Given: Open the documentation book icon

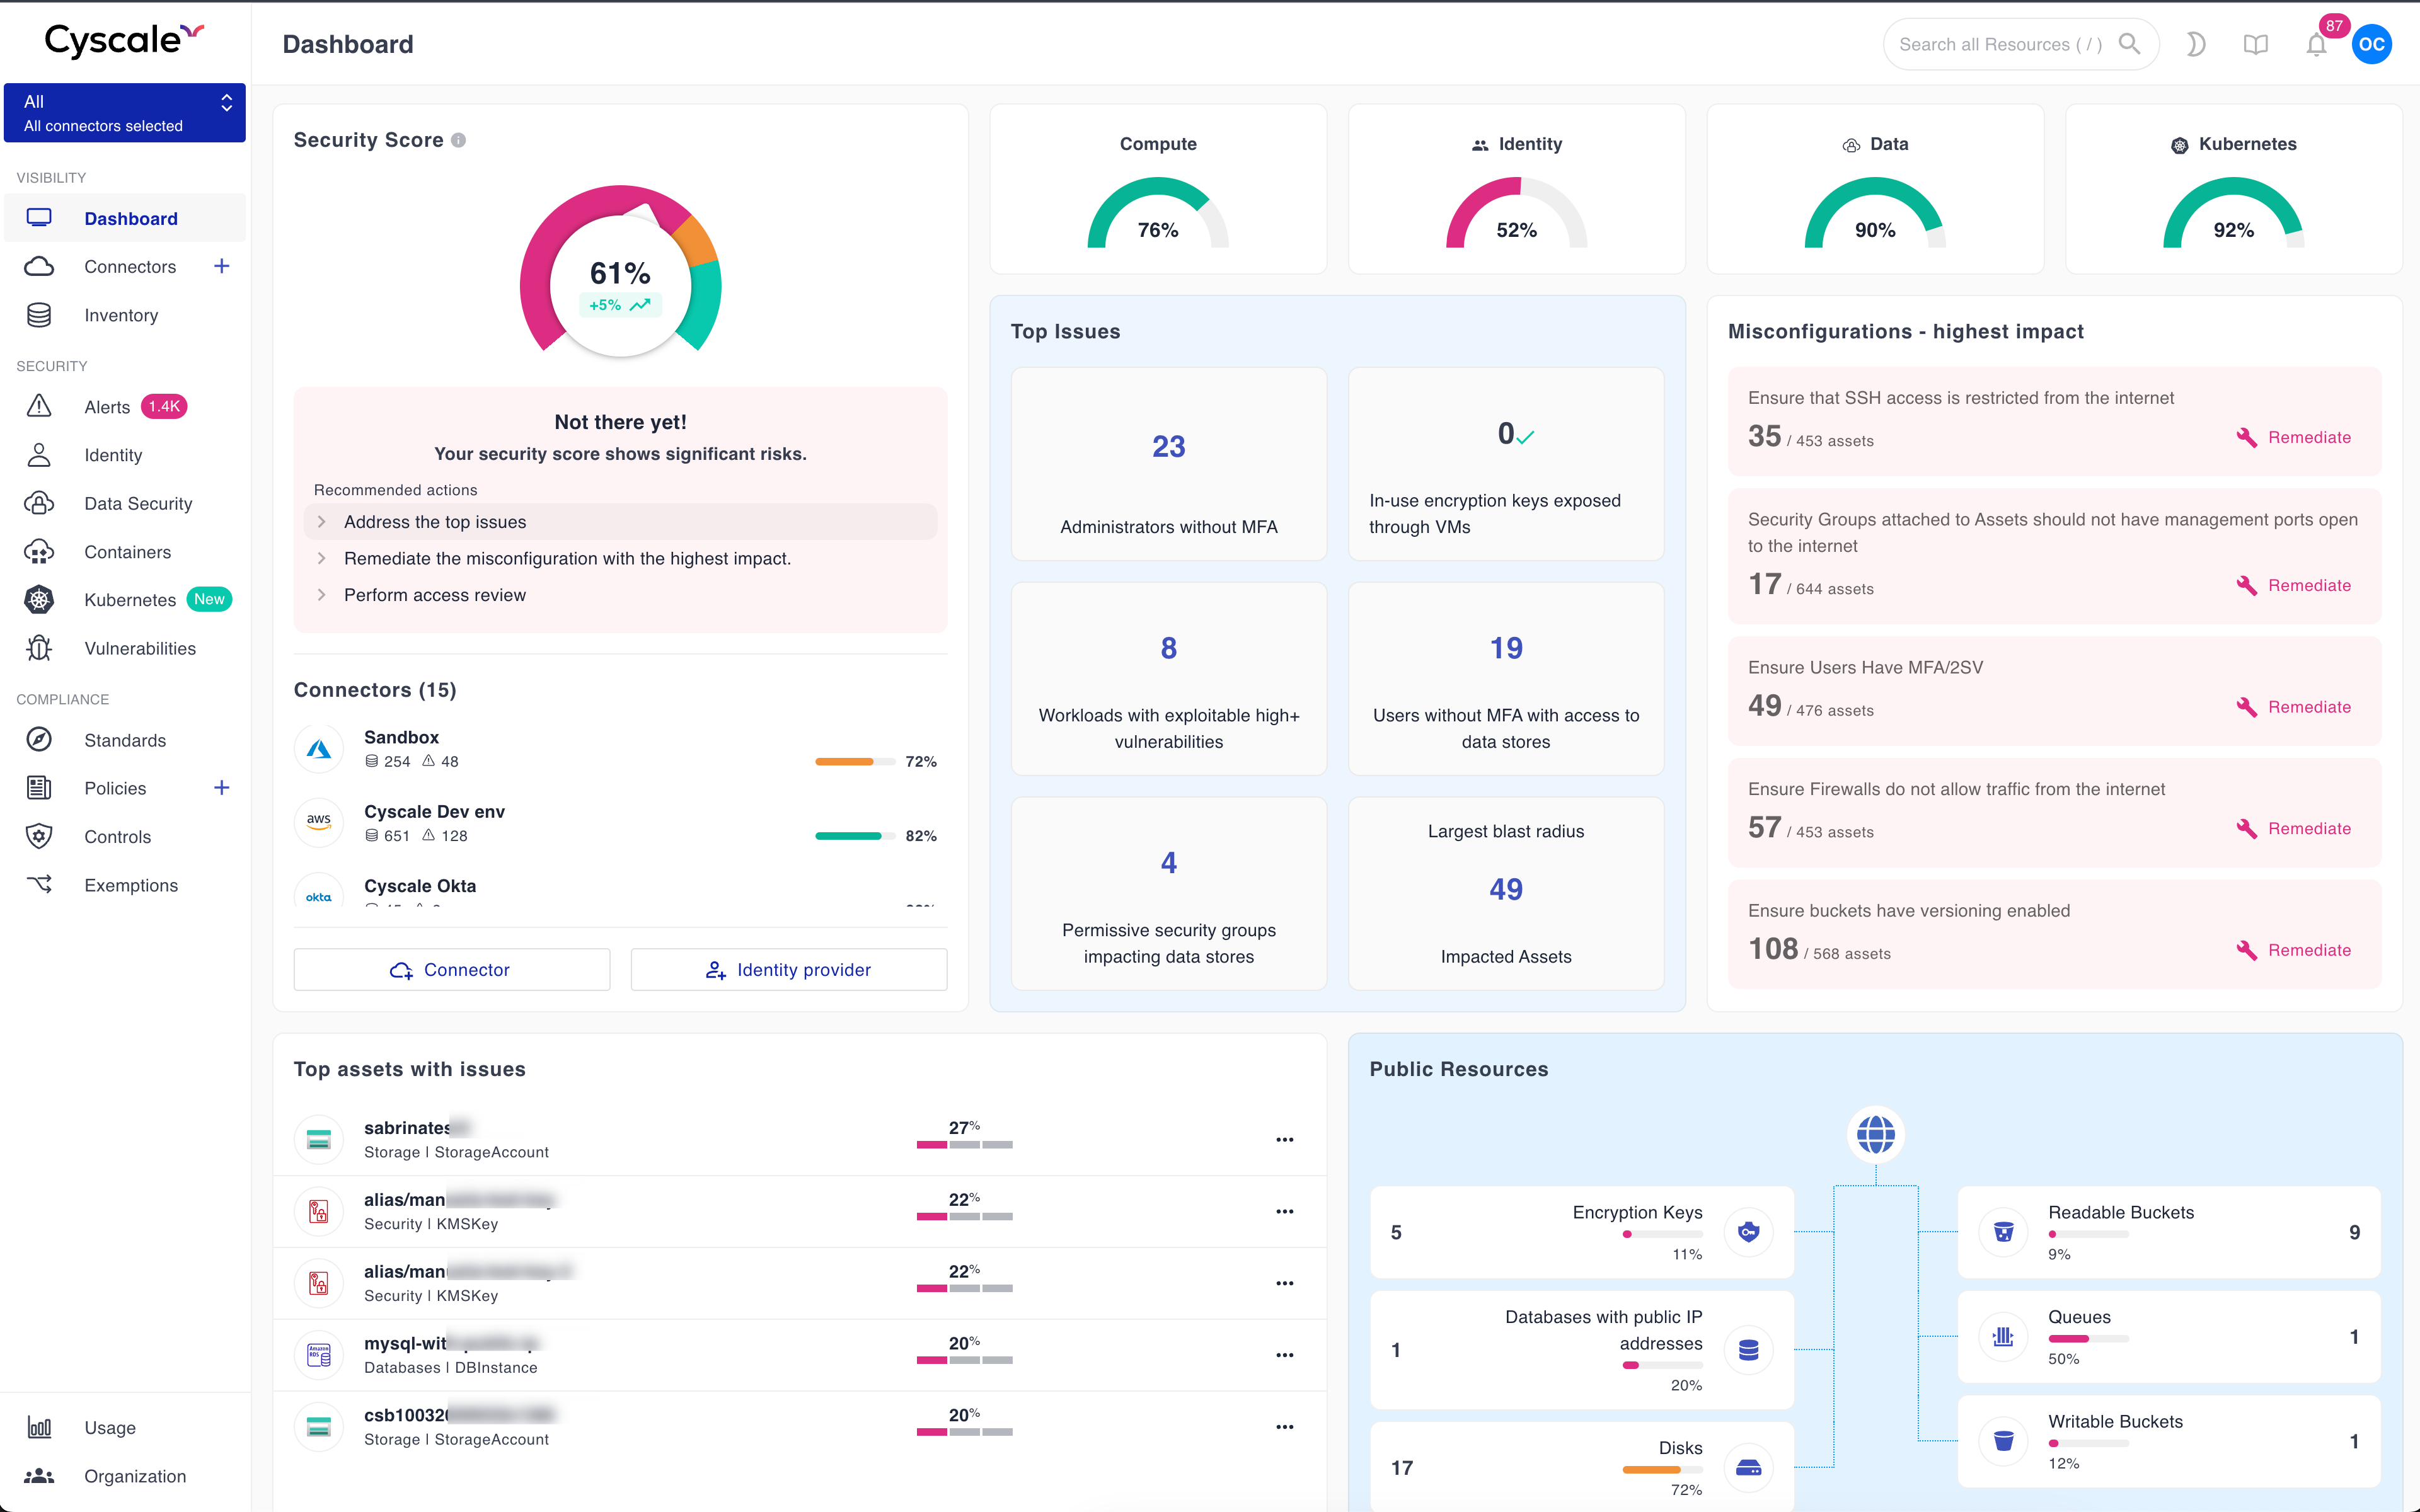Looking at the screenshot, I should pyautogui.click(x=2255, y=44).
